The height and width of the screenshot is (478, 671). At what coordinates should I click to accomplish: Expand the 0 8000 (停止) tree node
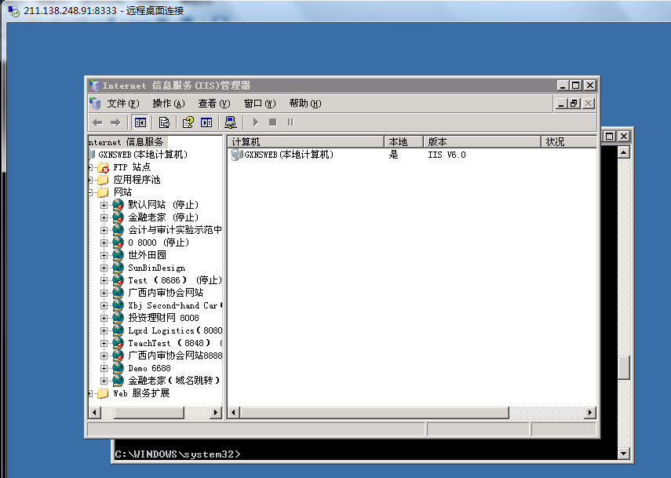(x=104, y=243)
